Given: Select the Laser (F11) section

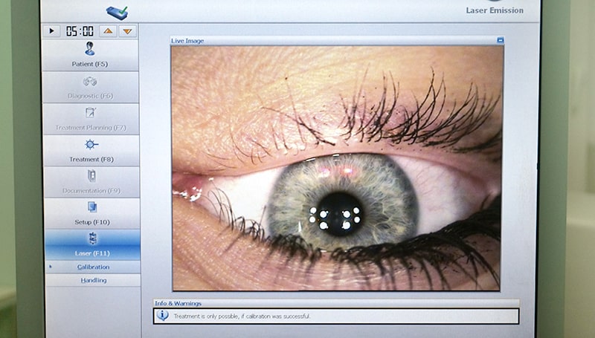Looking at the screenshot, I should tap(91, 244).
